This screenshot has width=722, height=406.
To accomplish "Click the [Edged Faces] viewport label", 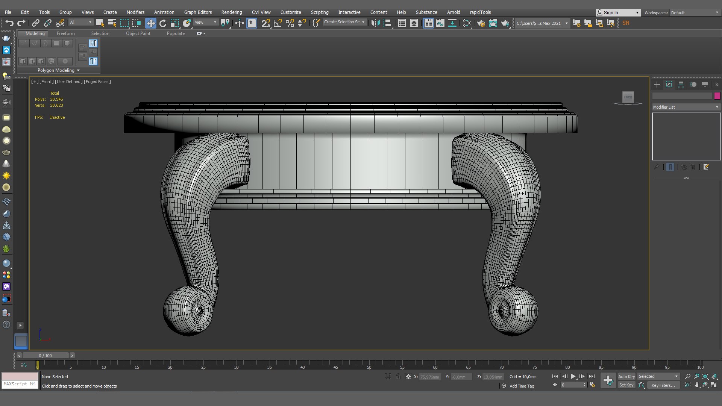I will [x=97, y=82].
